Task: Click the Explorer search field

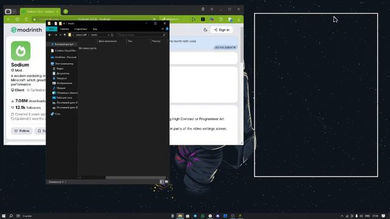Action: point(141,35)
